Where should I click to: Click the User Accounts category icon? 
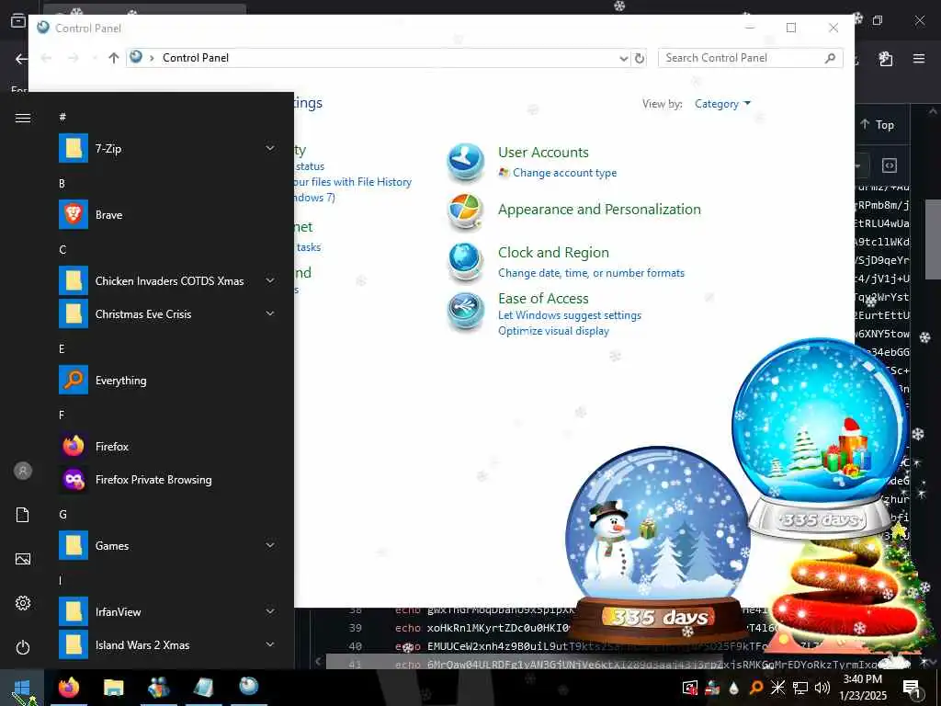click(466, 162)
